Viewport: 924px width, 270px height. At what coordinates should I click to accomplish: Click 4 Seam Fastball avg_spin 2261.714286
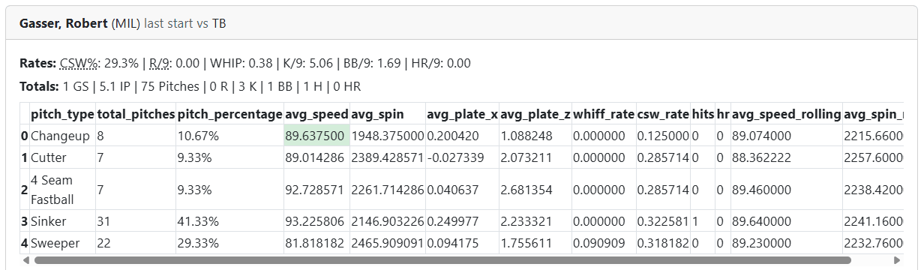(x=387, y=190)
